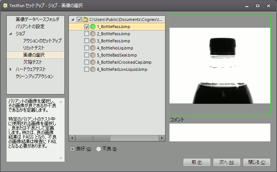Go to 画像データベースフォルダ page
This screenshot has height=172, width=277.
(37, 19)
